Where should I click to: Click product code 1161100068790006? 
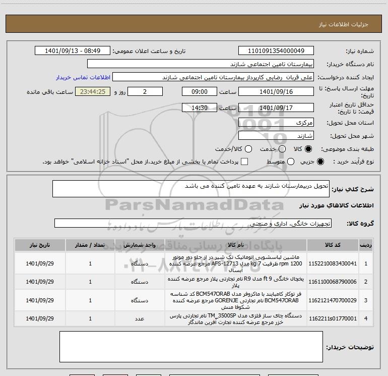333,282
